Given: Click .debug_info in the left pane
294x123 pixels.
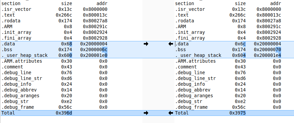Looking at the screenshot, I should tap(16, 84).
